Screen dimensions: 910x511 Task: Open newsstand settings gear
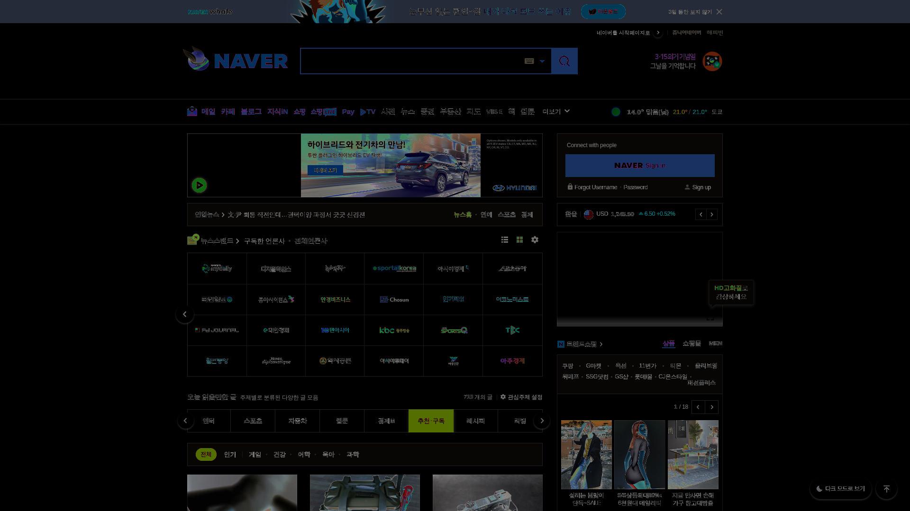(x=535, y=240)
